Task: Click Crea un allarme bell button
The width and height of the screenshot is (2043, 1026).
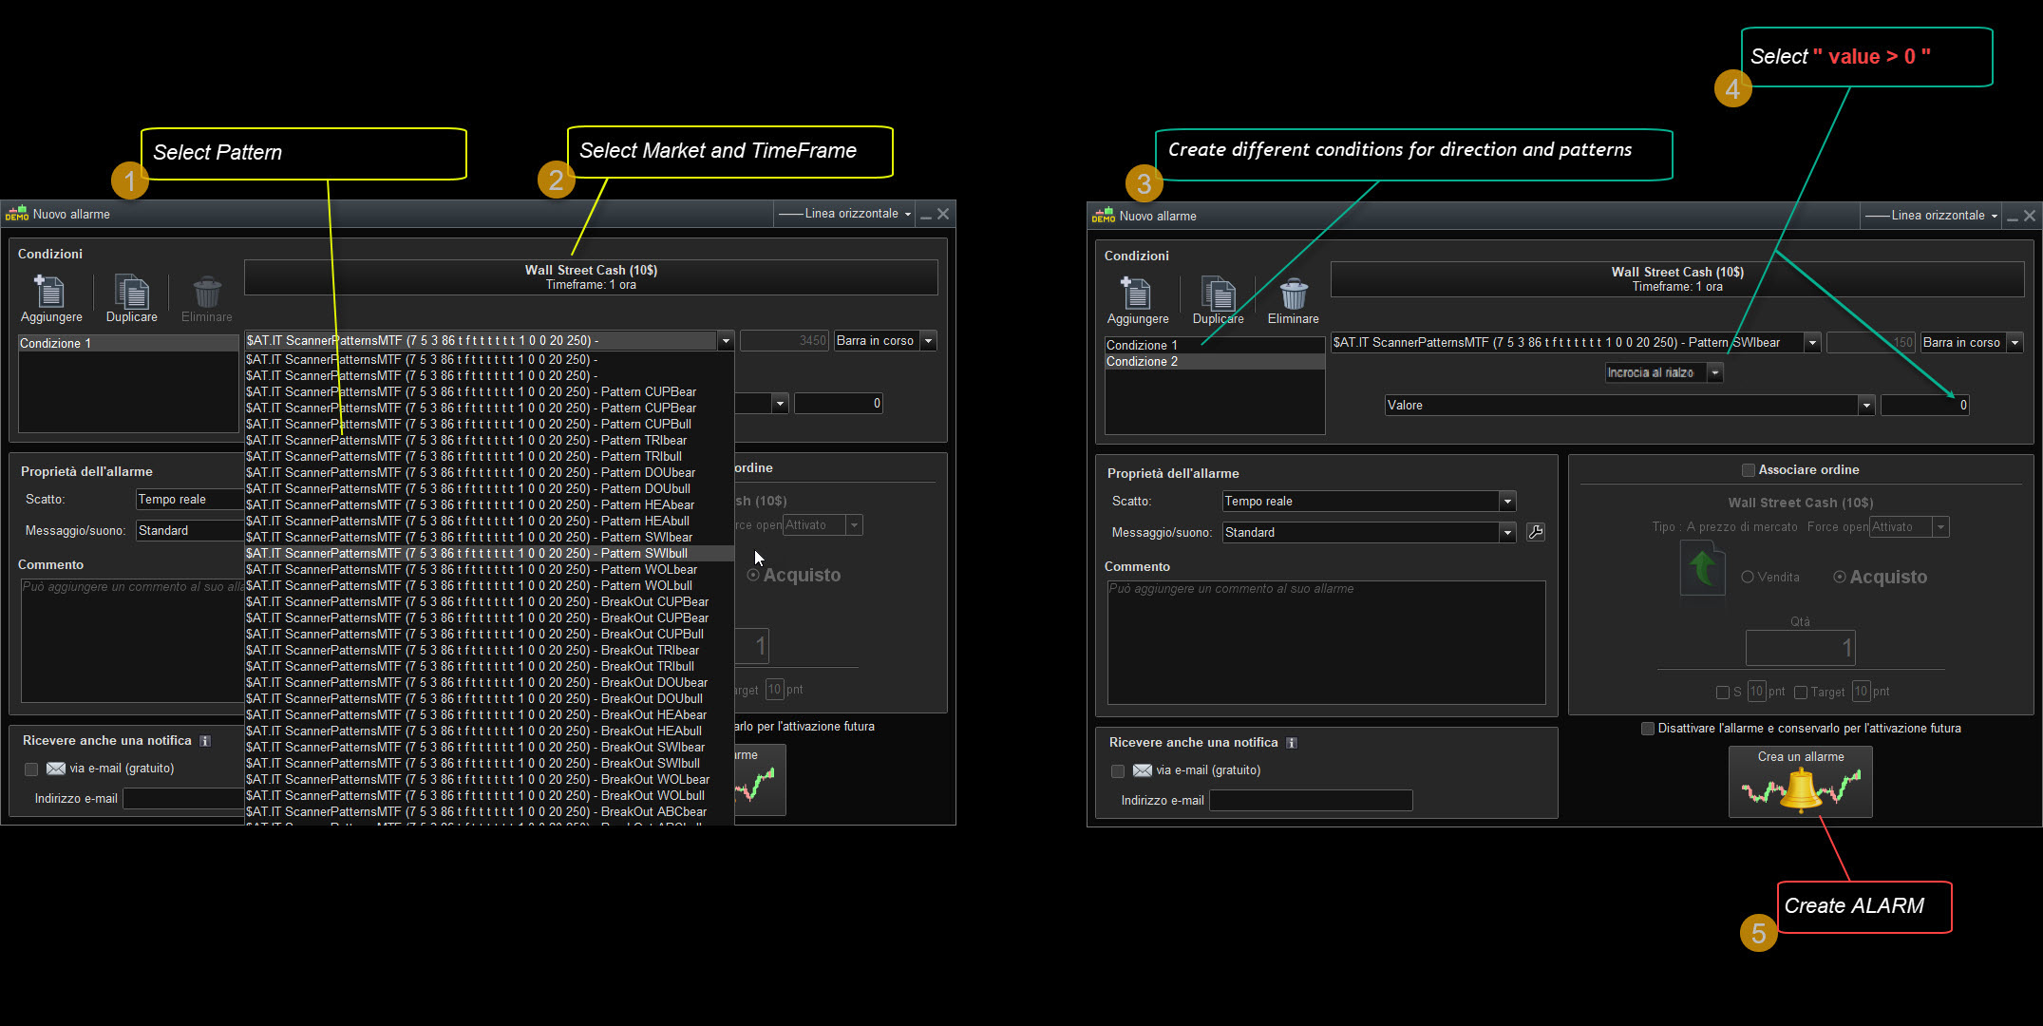Action: tap(1801, 782)
